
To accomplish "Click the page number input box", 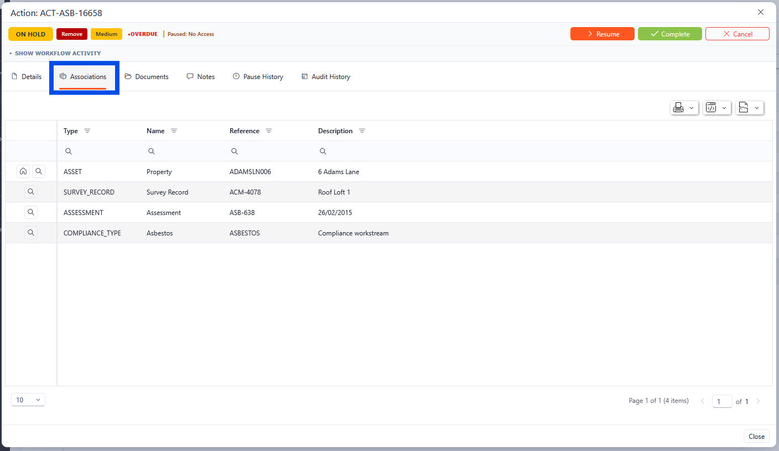I will tap(721, 401).
